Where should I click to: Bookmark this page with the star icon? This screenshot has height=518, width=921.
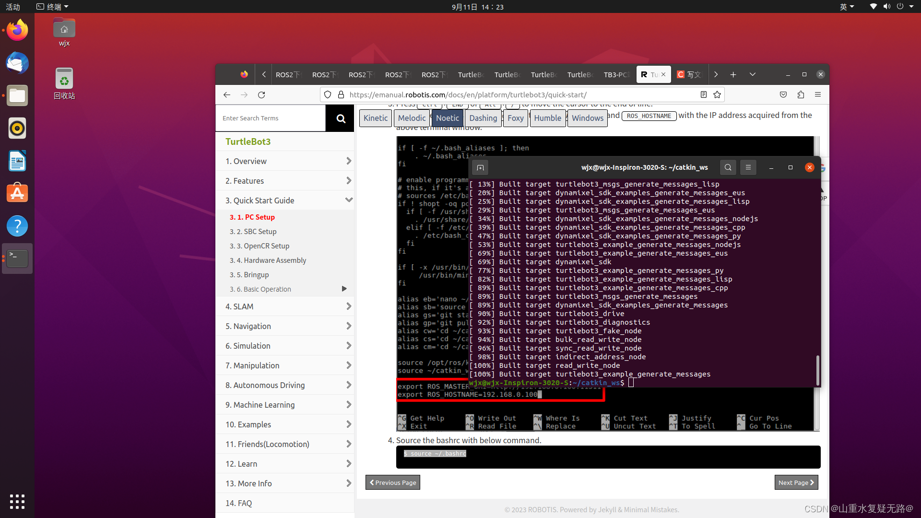click(717, 95)
